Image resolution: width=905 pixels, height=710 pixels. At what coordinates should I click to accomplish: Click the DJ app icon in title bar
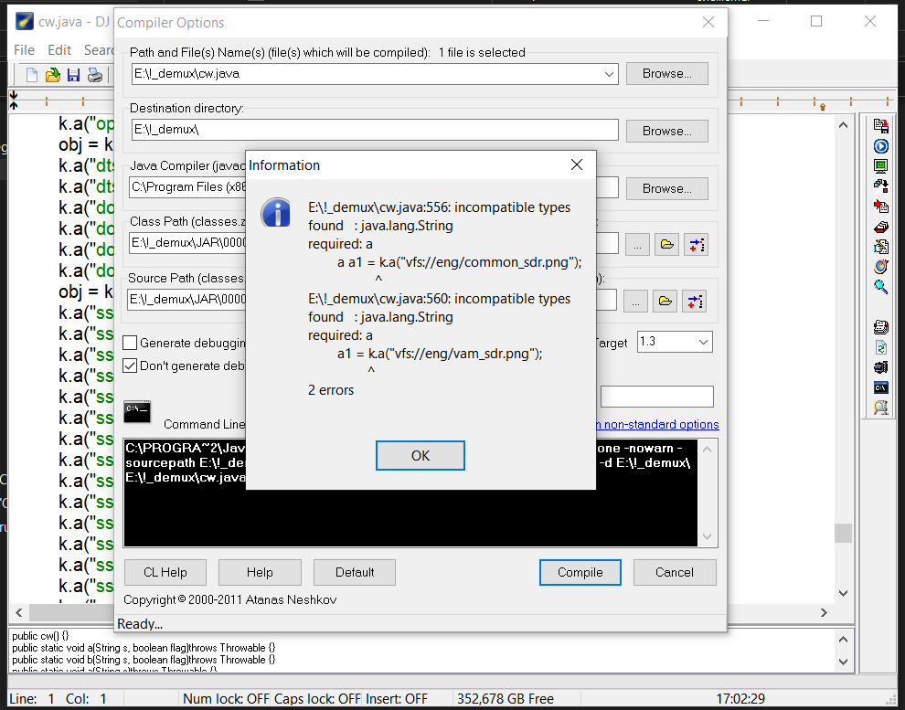(x=25, y=21)
